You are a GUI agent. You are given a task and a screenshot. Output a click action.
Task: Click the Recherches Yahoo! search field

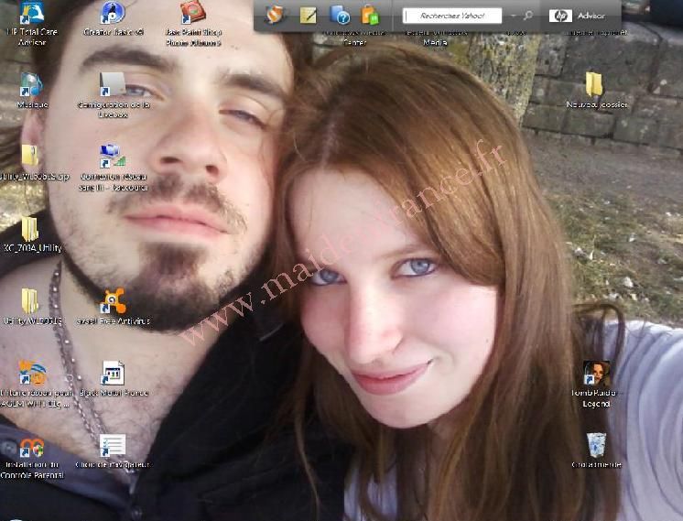(x=453, y=16)
